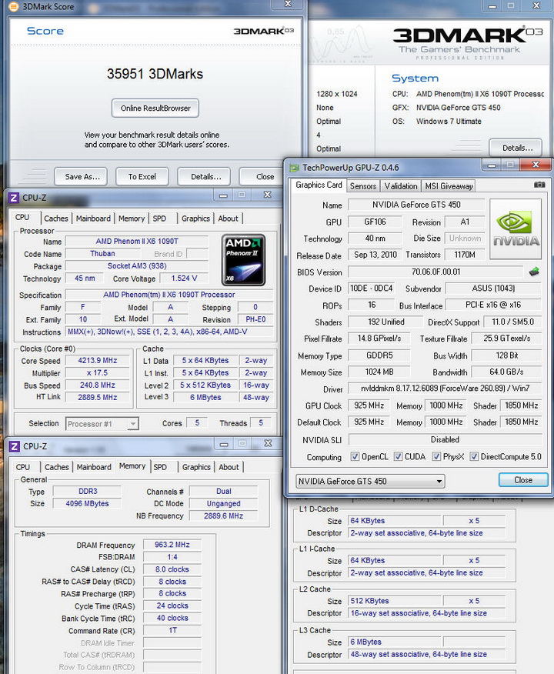Click the 35951 3DMarks score text
The height and width of the screenshot is (674, 554).
click(x=155, y=74)
